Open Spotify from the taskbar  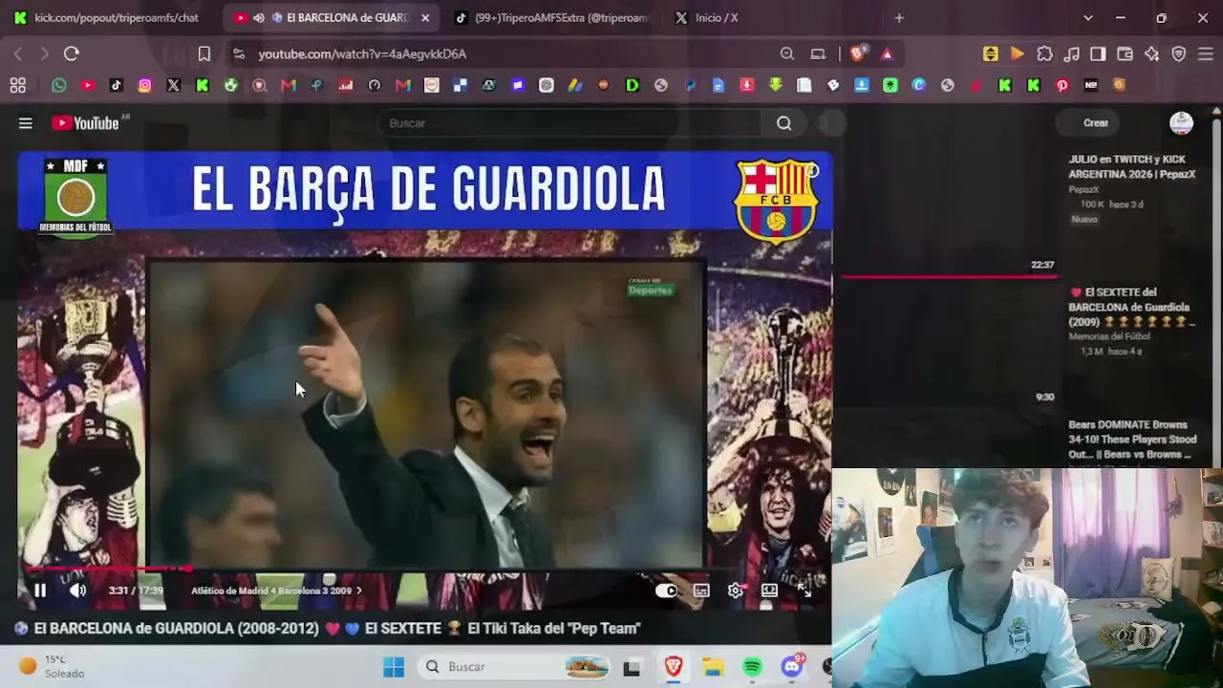pos(752,667)
